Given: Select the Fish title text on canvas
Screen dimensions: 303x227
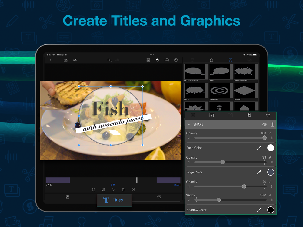Looking at the screenshot, I should click(110, 109).
